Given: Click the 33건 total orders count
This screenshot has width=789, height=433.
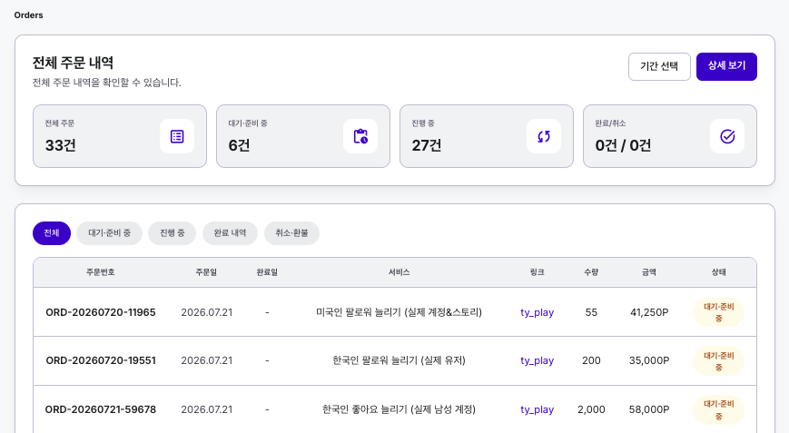Looking at the screenshot, I should (61, 145).
